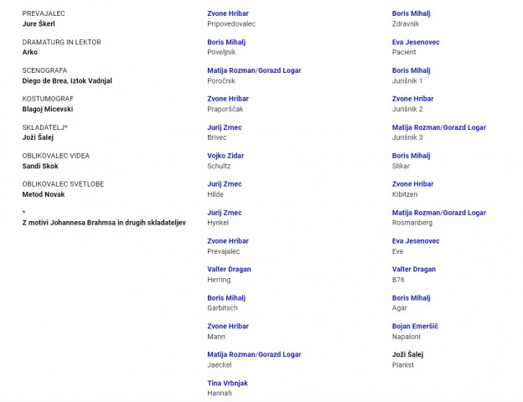Image resolution: width=523 pixels, height=402 pixels.
Task: Open Jurij Zrnec link above Brivec
Action: [224, 127]
